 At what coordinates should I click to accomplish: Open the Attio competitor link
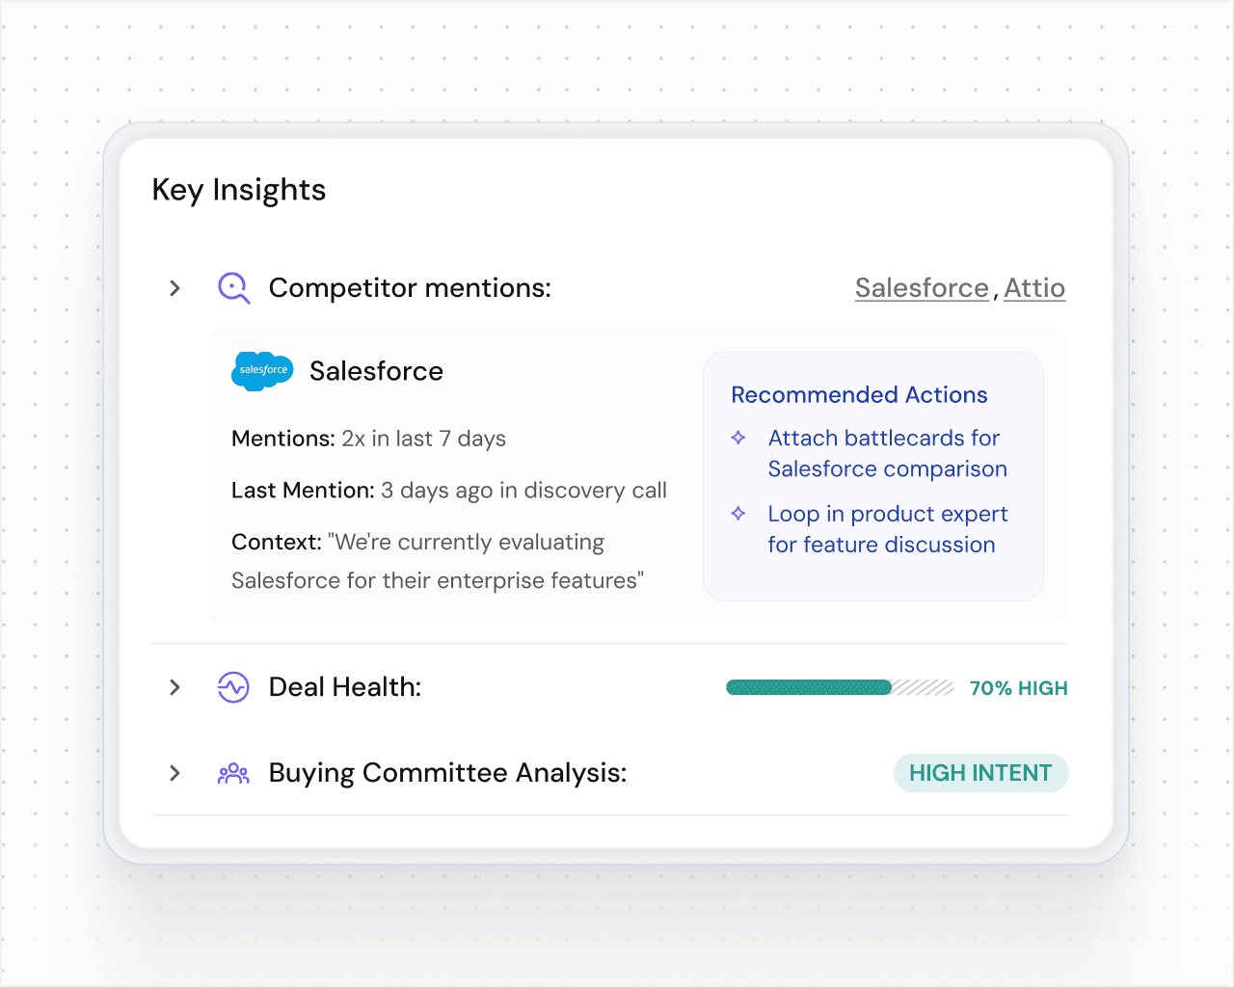pyautogui.click(x=1034, y=288)
